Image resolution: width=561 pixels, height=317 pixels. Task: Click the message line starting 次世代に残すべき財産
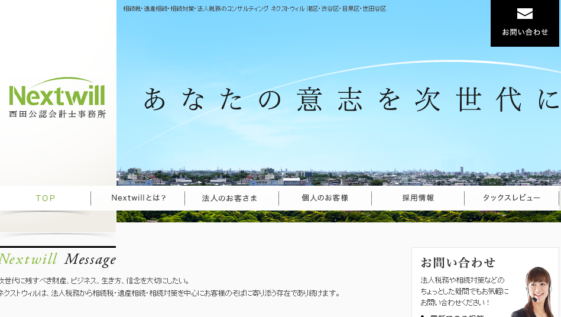(x=95, y=280)
